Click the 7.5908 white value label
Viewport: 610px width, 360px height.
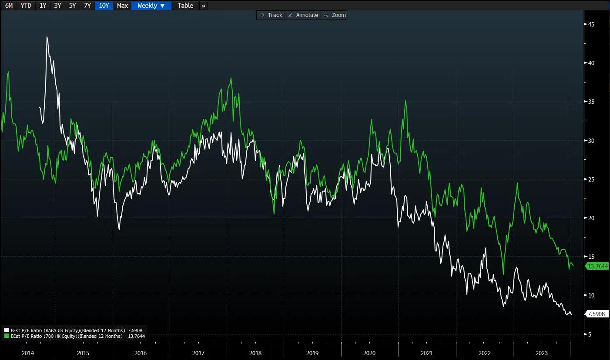(x=597, y=314)
